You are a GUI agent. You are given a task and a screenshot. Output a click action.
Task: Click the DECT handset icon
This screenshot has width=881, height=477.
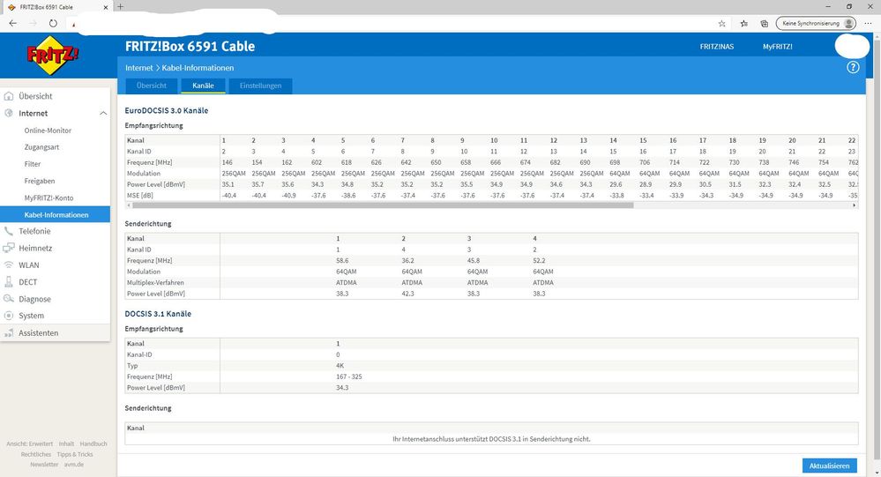click(9, 281)
